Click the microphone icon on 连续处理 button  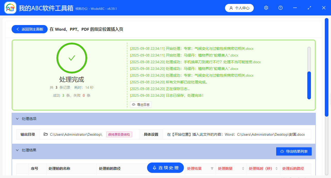[154, 168]
